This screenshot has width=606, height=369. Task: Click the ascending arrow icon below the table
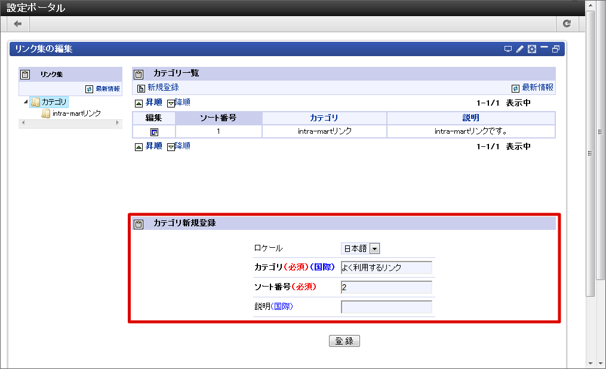(x=139, y=147)
